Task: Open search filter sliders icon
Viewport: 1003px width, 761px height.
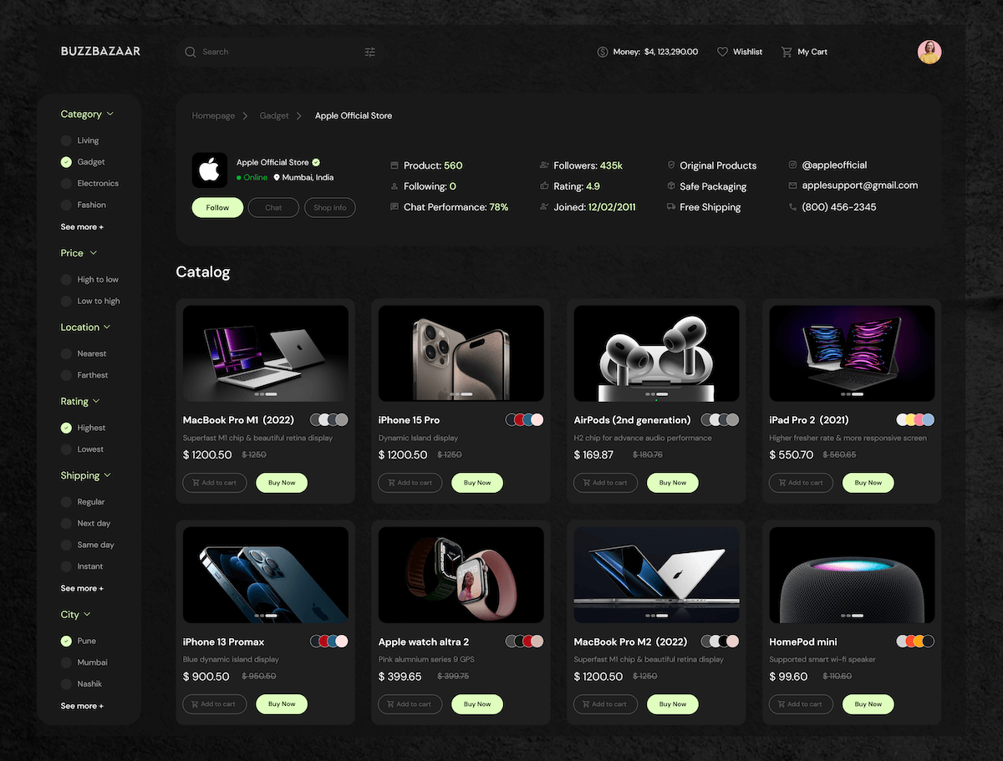Action: [x=370, y=52]
